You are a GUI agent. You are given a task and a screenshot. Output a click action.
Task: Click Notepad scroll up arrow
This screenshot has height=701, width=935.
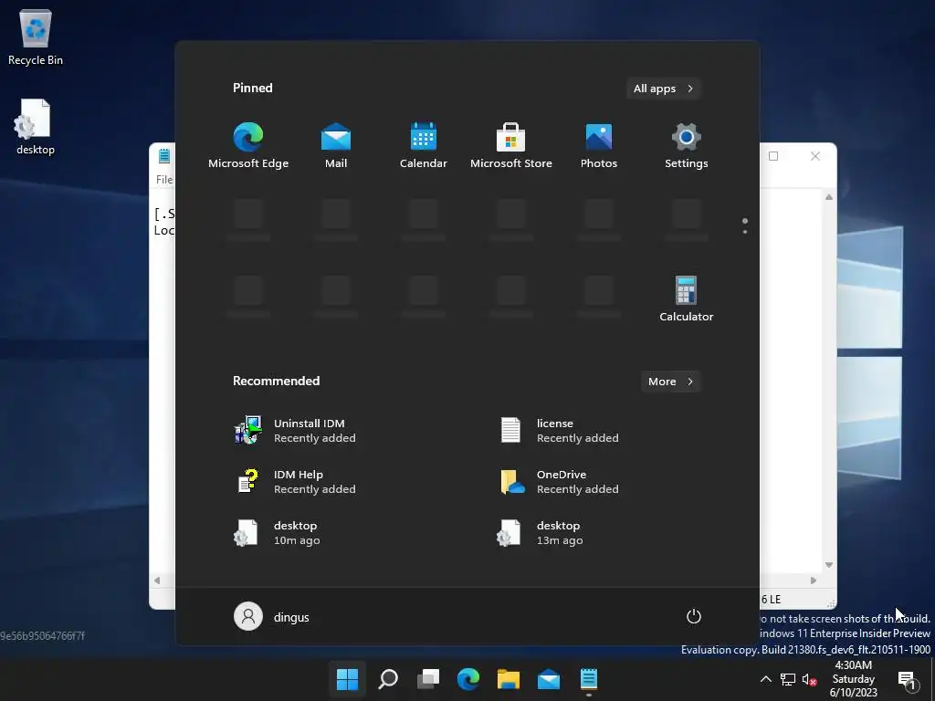coord(829,197)
